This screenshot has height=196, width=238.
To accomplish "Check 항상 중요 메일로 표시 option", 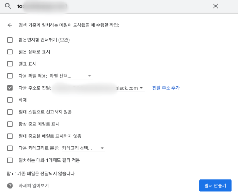I will point(10,124).
